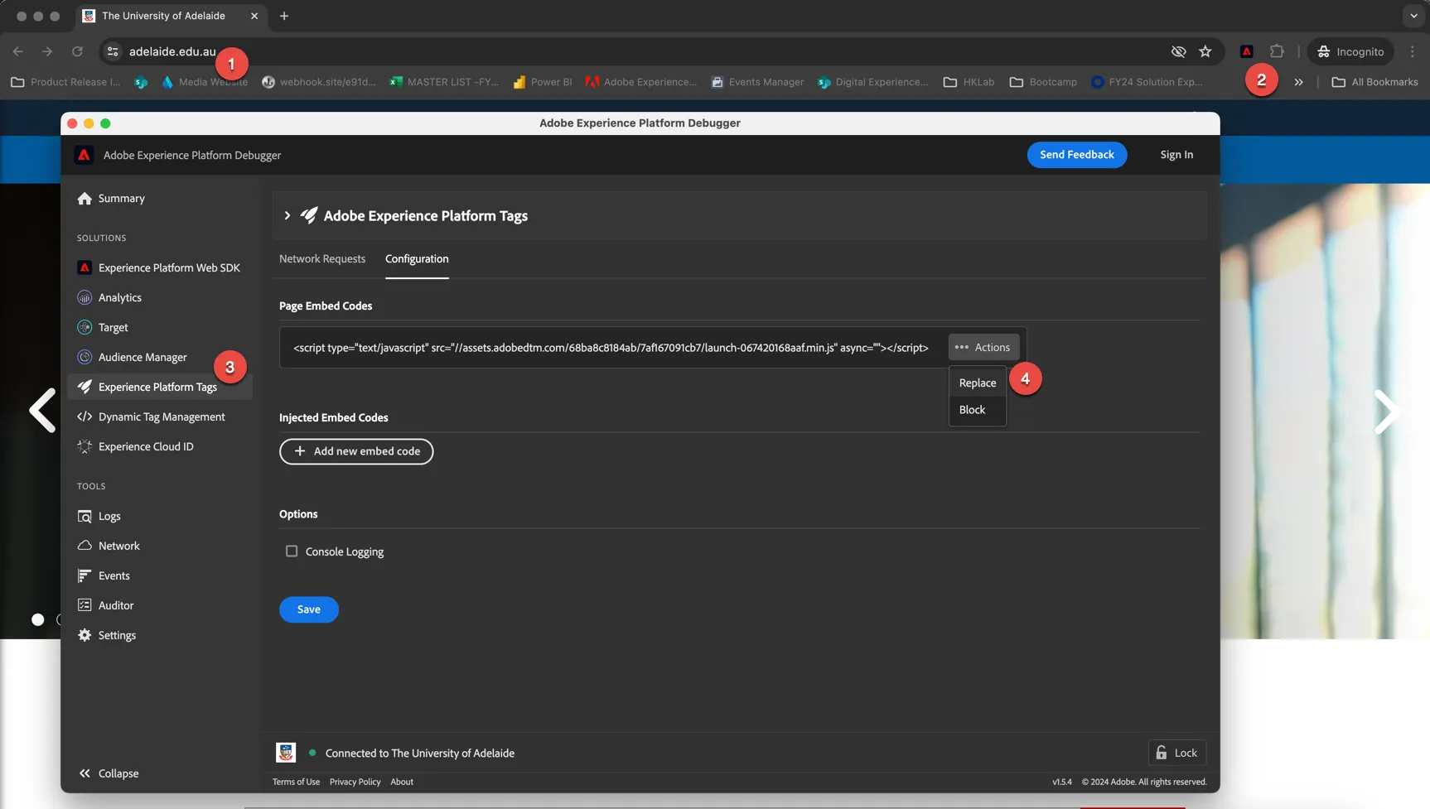Viewport: 1430px width, 809px height.
Task: Click Add new embed code button
Action: (x=356, y=451)
